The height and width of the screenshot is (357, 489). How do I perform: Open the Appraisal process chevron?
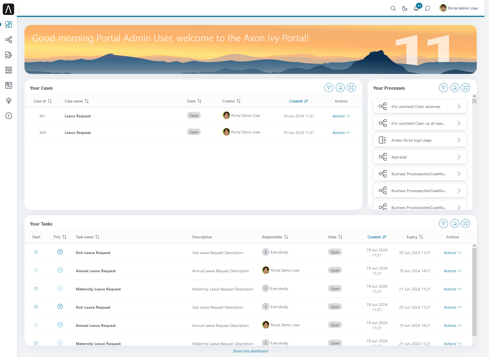click(459, 157)
